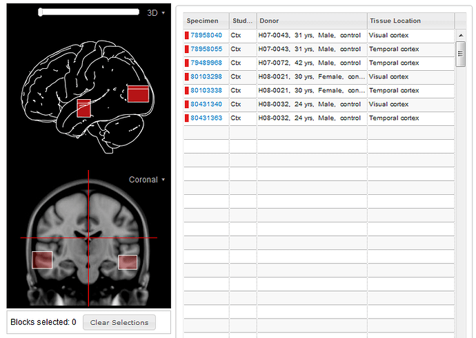Click the 'Blocks selected: 0' status text

click(43, 322)
